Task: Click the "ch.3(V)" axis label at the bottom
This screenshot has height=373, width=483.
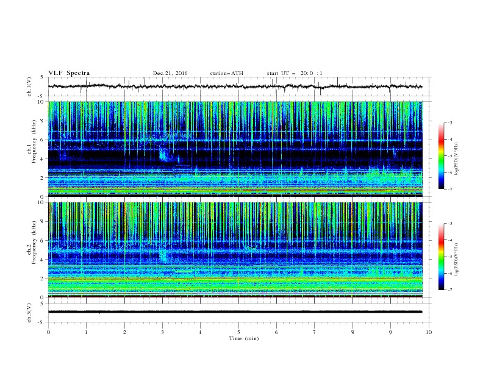Action: click(x=29, y=313)
